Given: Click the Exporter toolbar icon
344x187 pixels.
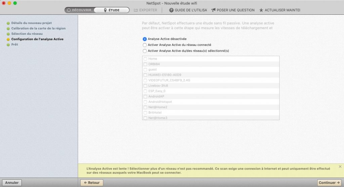Looking at the screenshot, I should pos(136,10).
